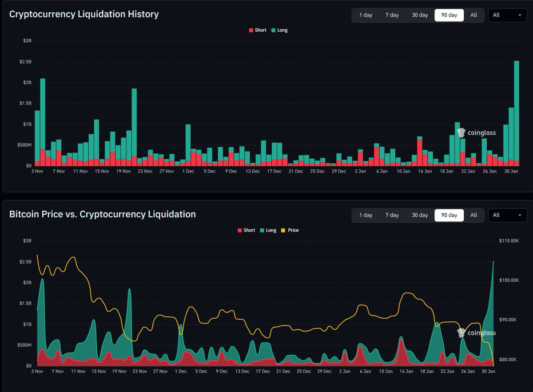This screenshot has height=392, width=533.
Task: Click the $1.5B axis label in bottom chart
Action: (26, 304)
